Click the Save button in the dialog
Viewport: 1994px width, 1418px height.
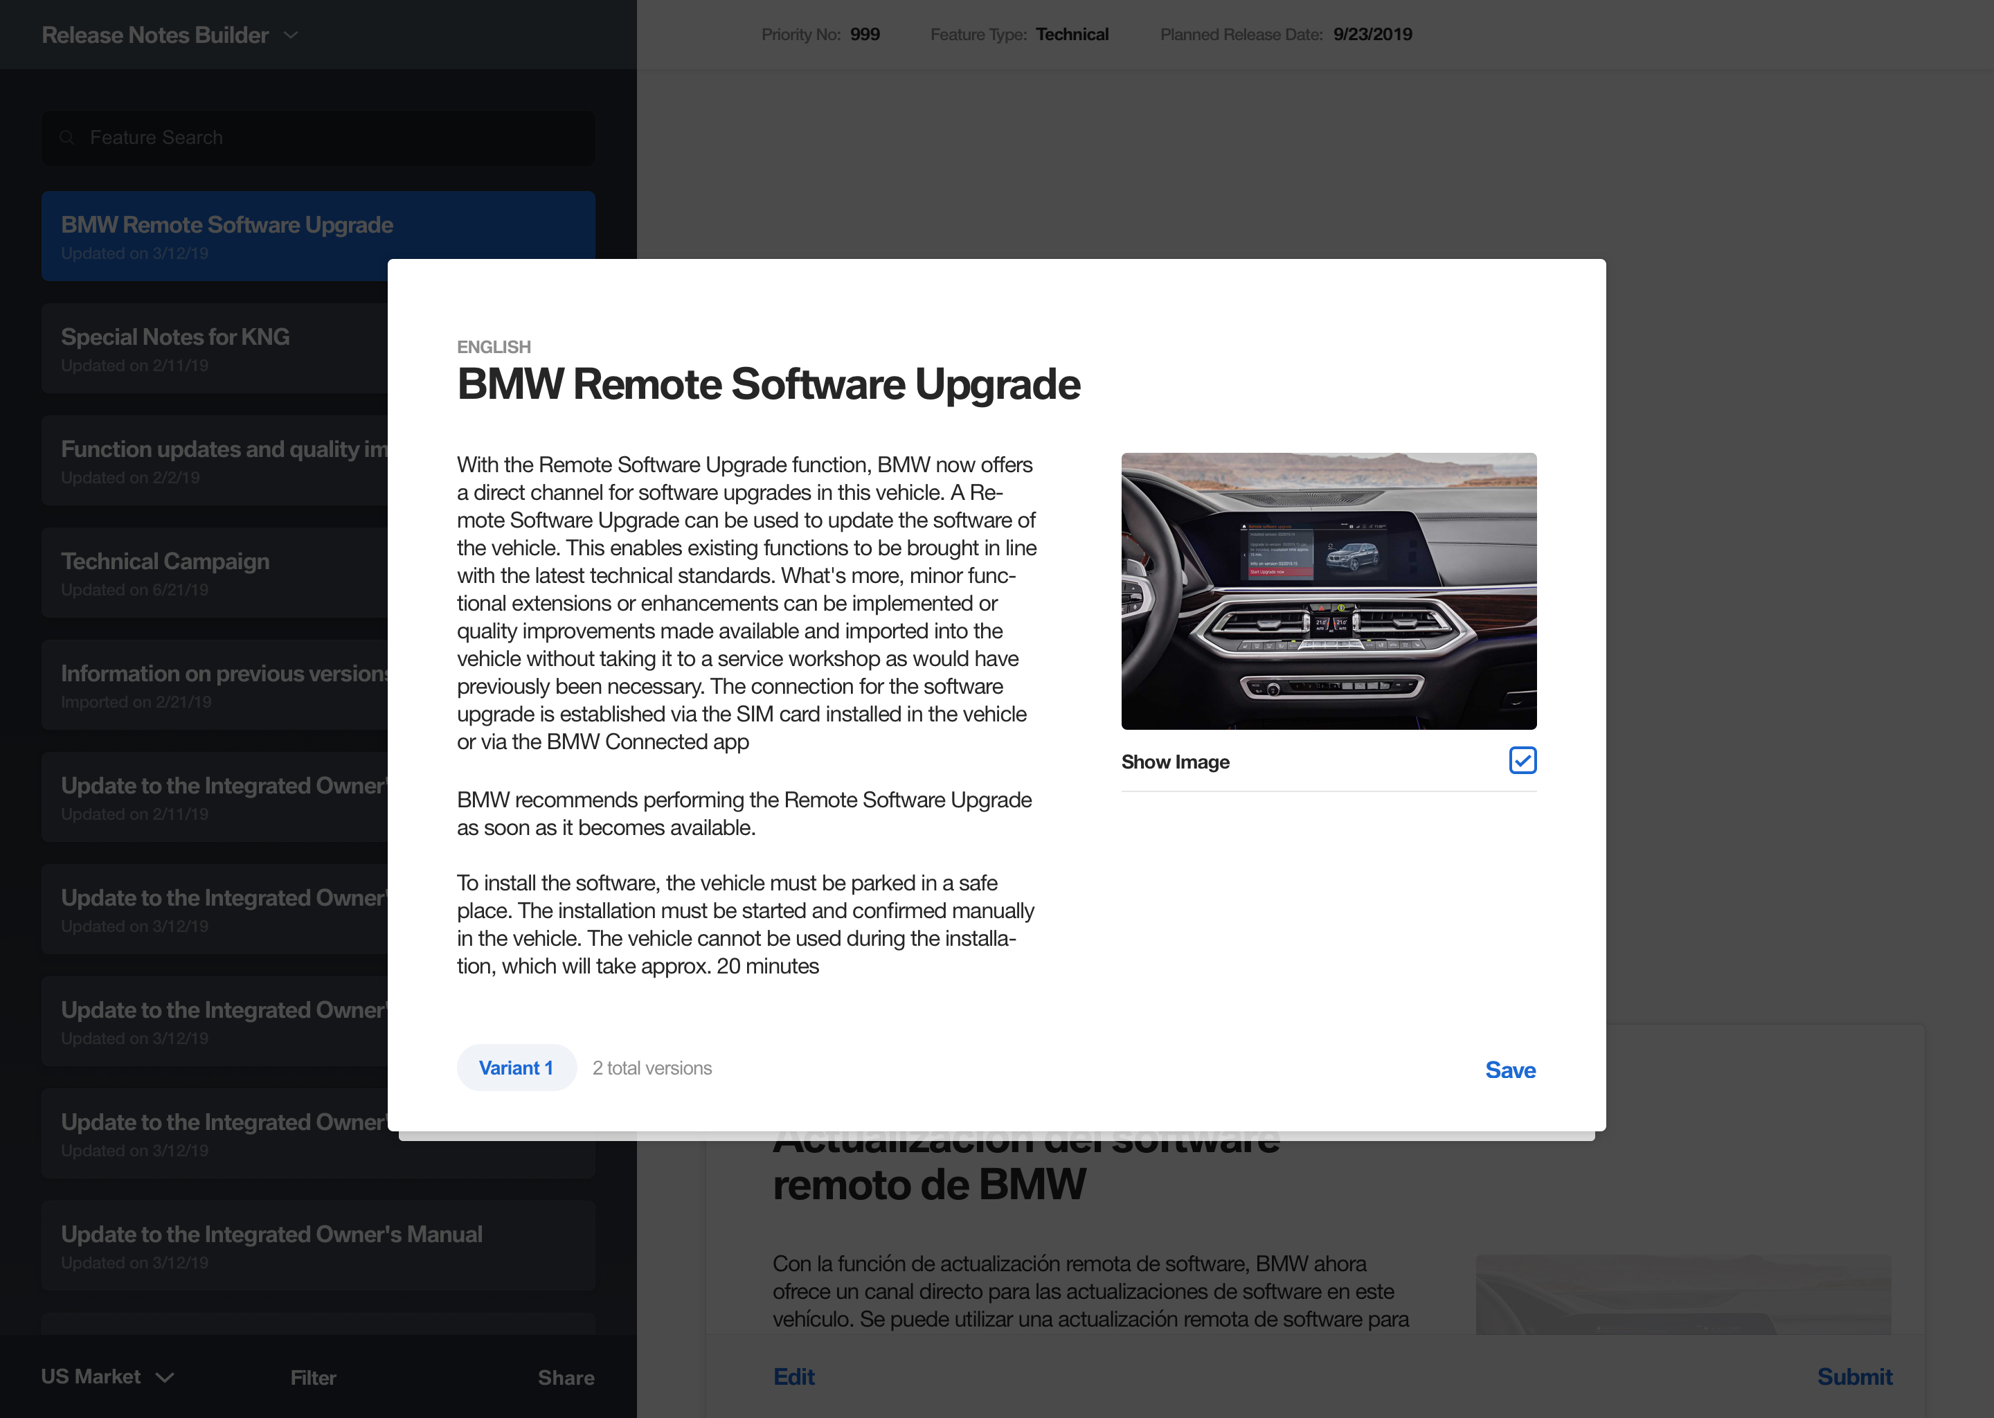click(x=1510, y=1070)
